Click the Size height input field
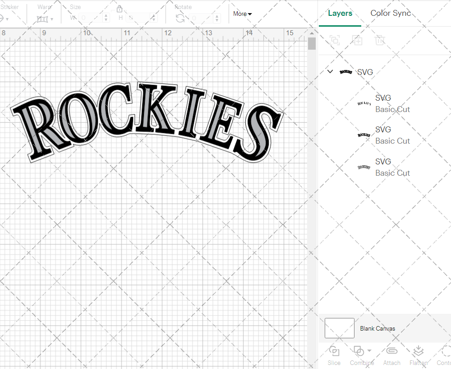 138,18
